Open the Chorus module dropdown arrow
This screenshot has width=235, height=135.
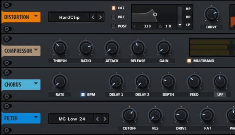36,83
